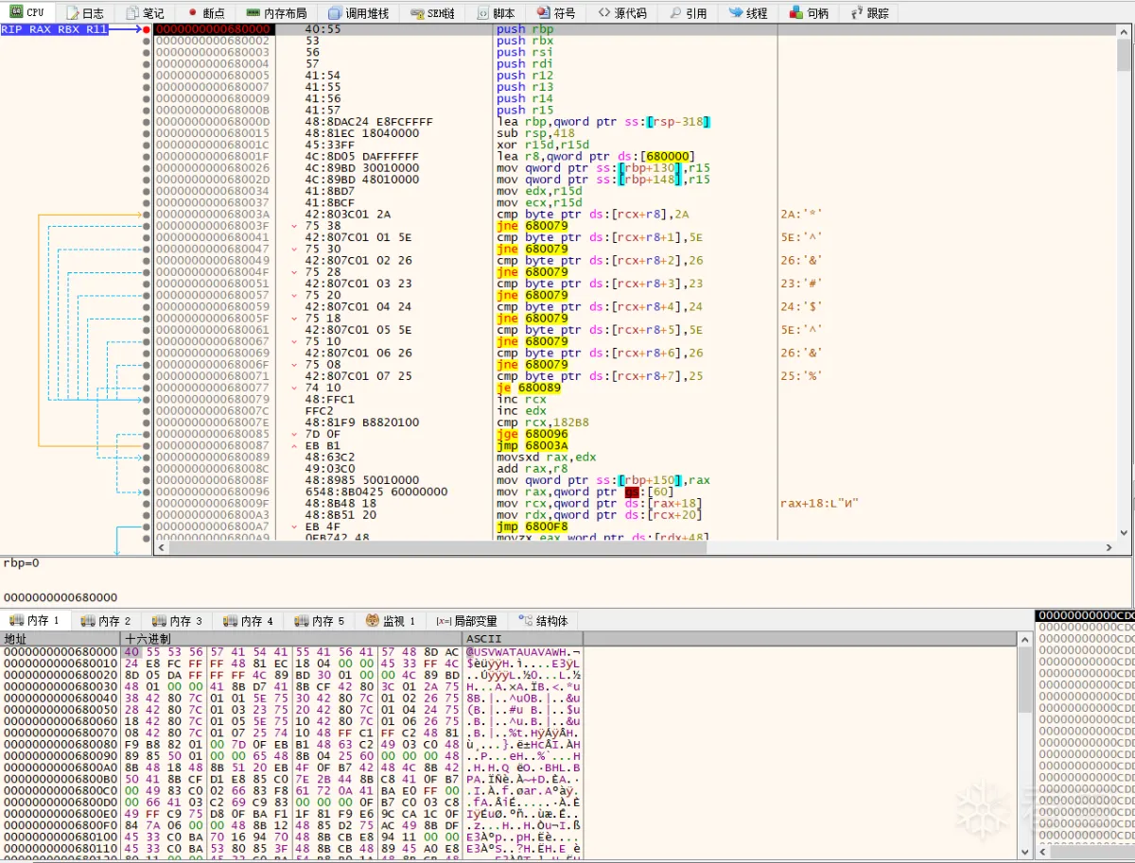Toggle breakpoint dot at address 00000000006800A7

(x=147, y=526)
